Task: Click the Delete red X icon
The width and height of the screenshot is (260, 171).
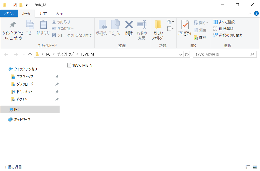Action: pos(129,25)
